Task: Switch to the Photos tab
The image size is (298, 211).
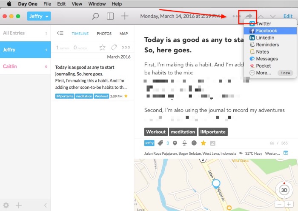Action: click(x=104, y=34)
